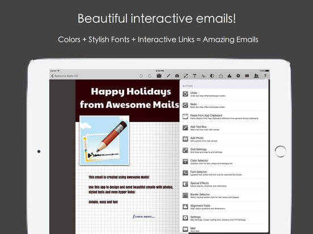The width and height of the screenshot is (313, 234).
Task: Open the Color Selector list entry
Action: 224,162
